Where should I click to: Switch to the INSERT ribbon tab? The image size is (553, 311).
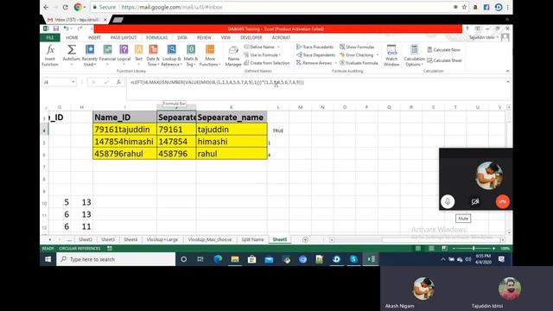94,38
